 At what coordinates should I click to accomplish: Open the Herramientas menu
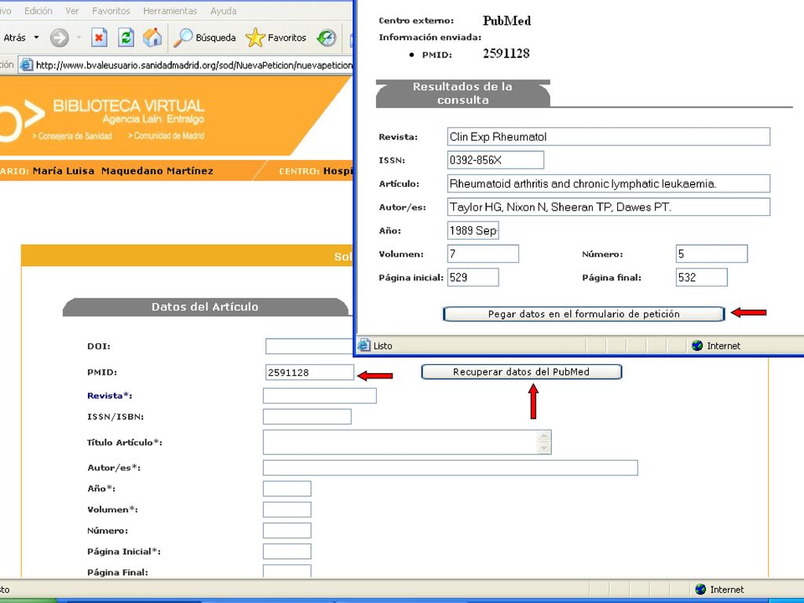[x=170, y=11]
